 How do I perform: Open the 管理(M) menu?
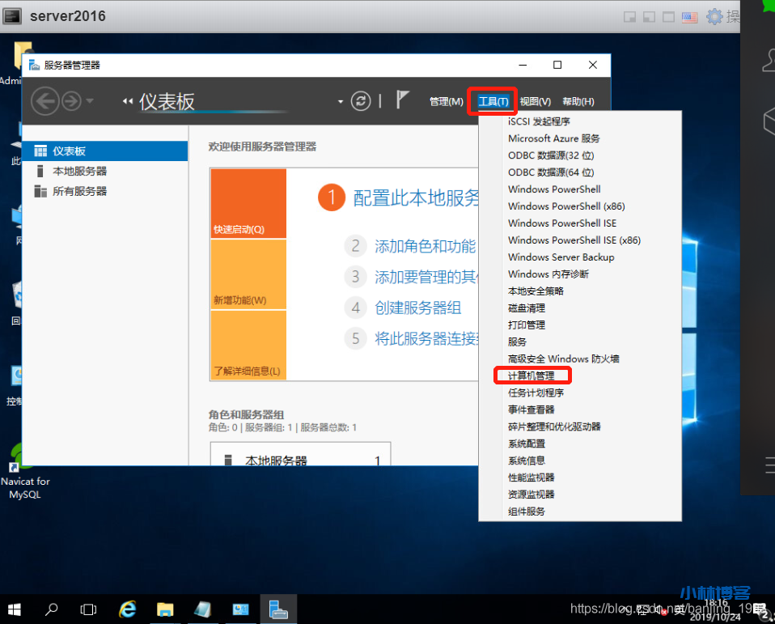click(x=446, y=102)
